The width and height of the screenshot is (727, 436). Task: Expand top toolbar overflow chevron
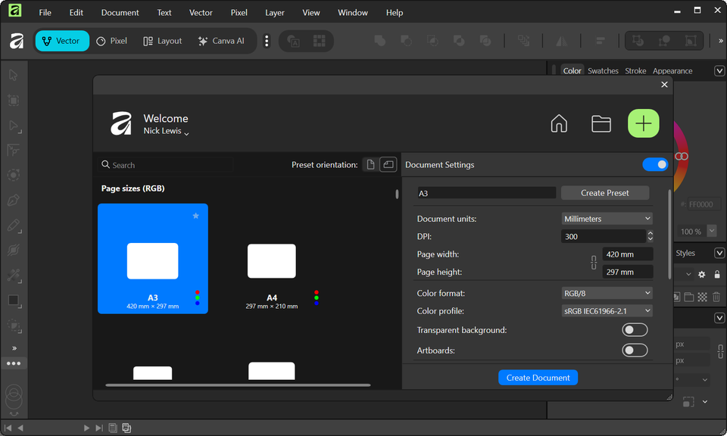click(x=720, y=41)
